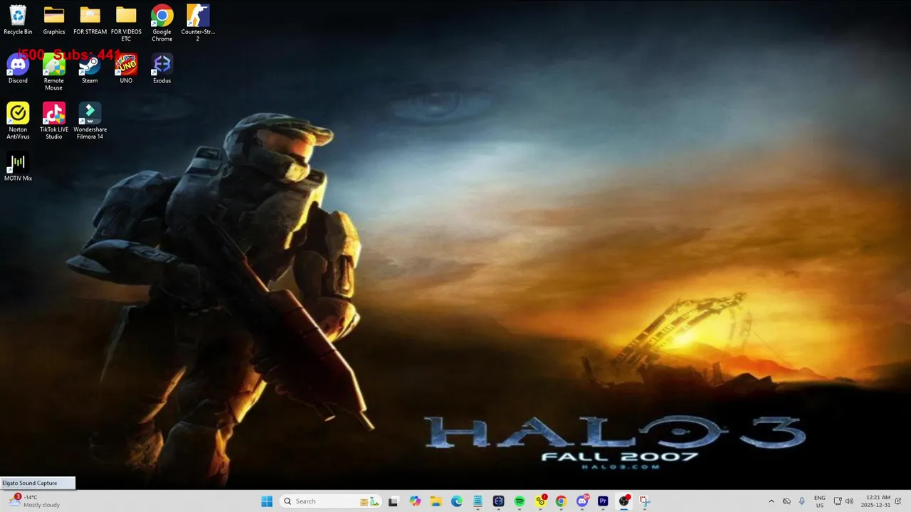The width and height of the screenshot is (911, 512).
Task: Select the Counter-Strike 2 desktop shortcut
Action: [x=198, y=23]
